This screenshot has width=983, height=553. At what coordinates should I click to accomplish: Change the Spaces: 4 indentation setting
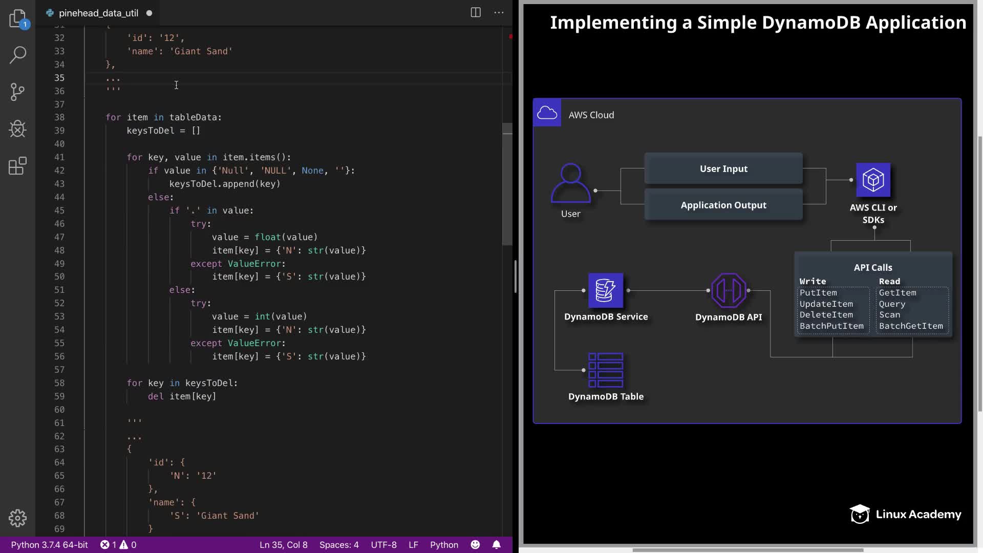tap(339, 545)
